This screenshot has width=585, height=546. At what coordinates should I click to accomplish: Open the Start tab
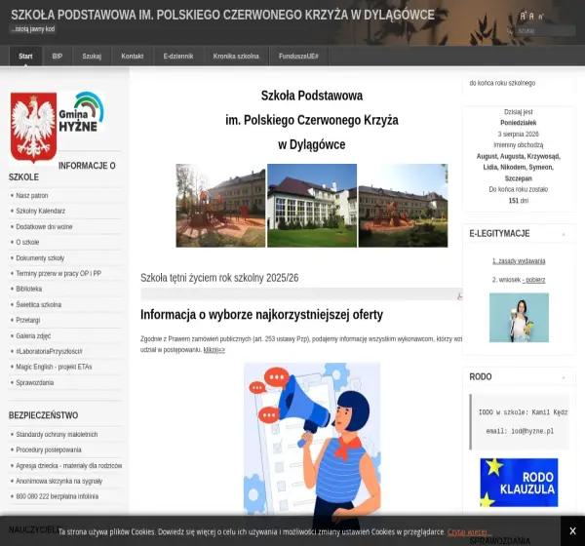click(25, 56)
